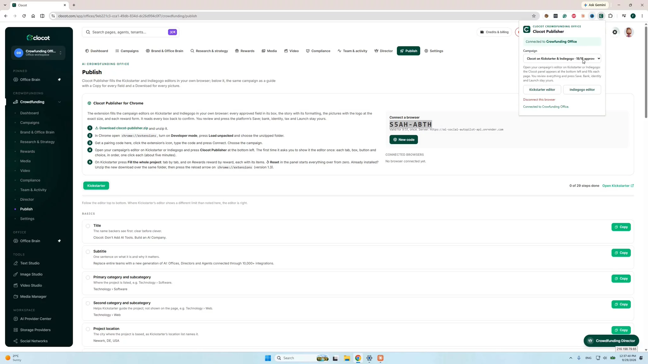Unpin Office Brain in the Pinned section
The width and height of the screenshot is (648, 364).
[59, 80]
